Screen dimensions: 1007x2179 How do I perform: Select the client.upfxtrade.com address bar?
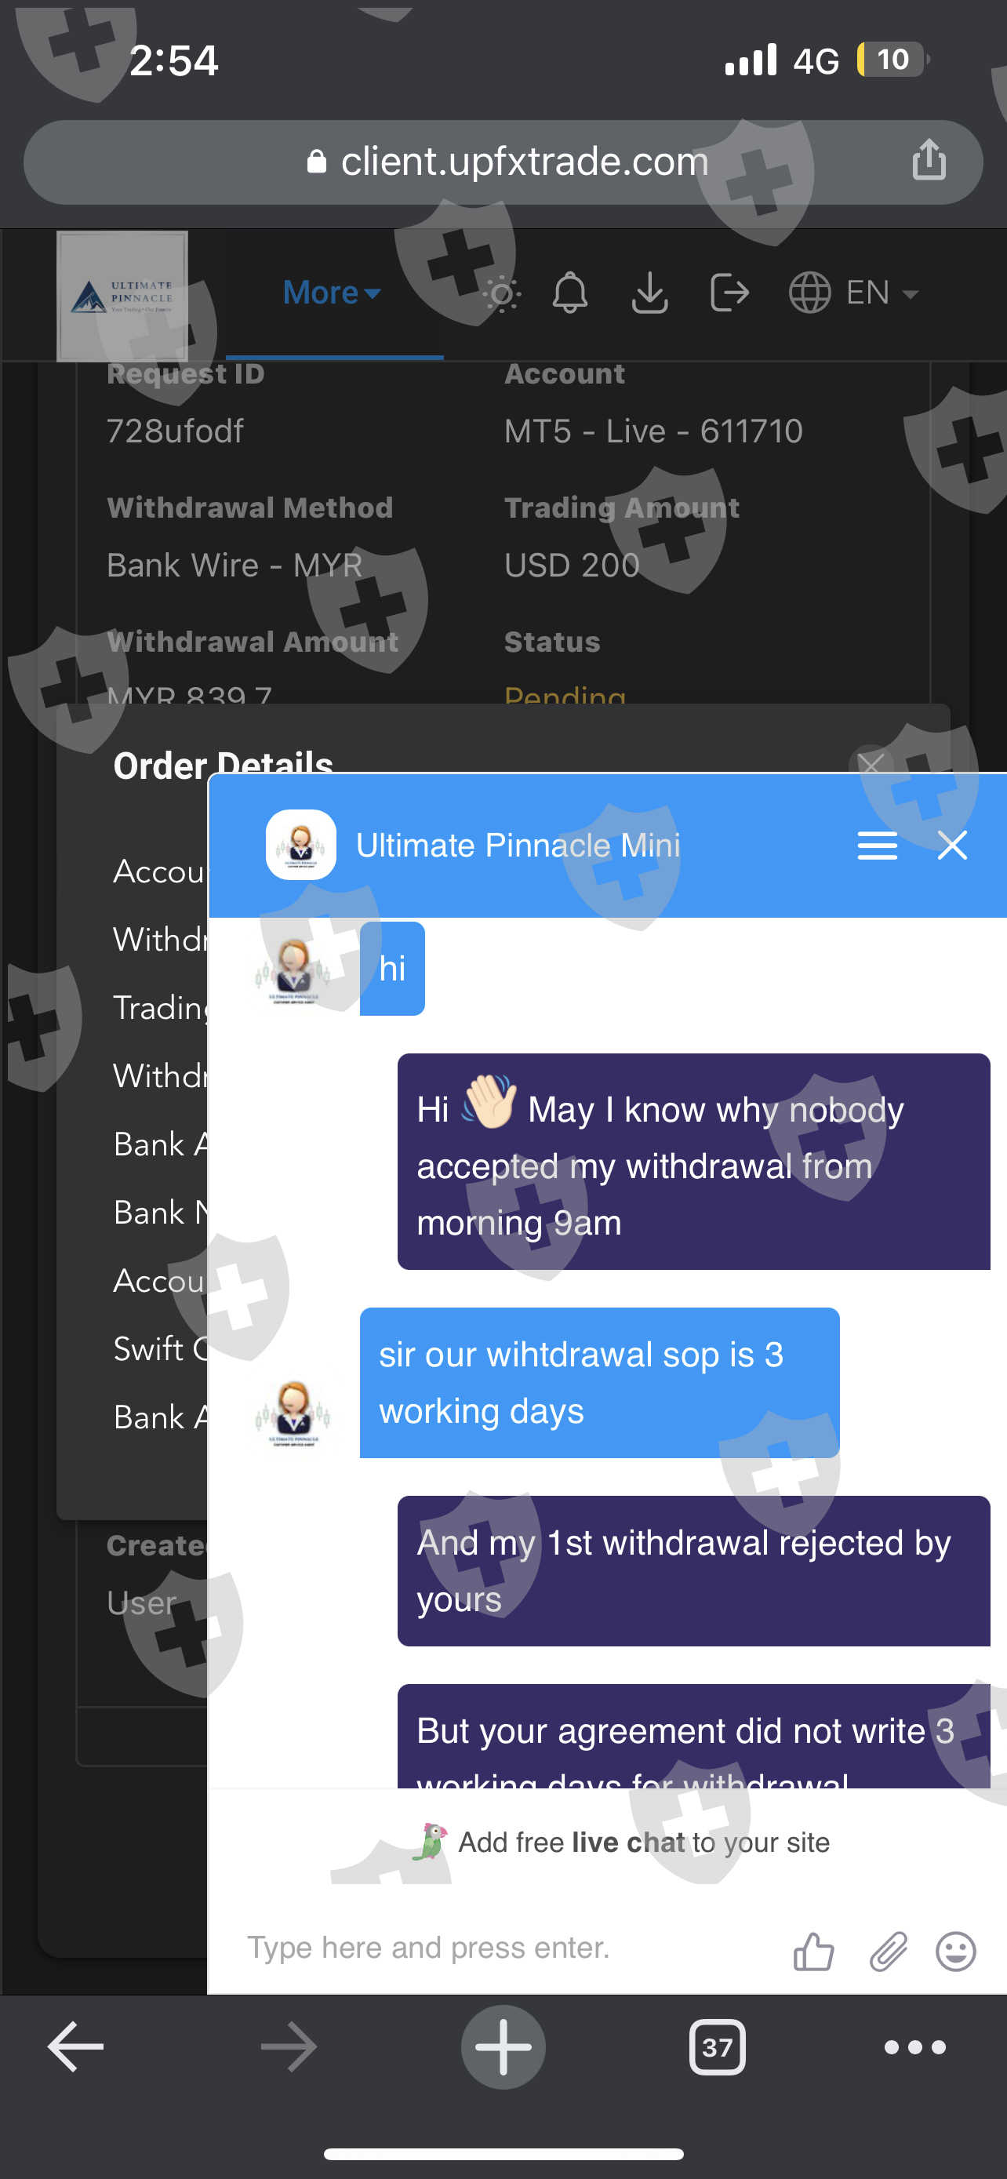[x=503, y=162]
